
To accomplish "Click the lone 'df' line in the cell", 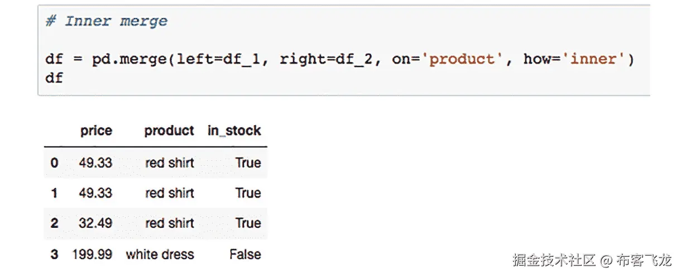I will coord(54,78).
